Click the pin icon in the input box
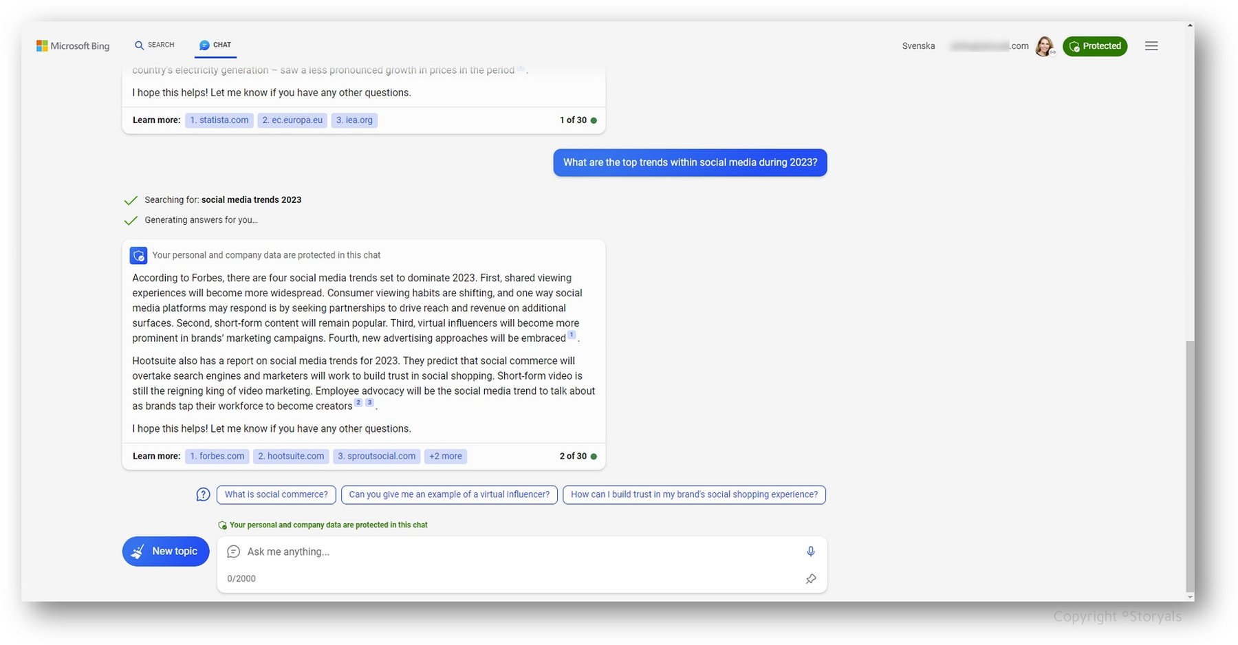1238x645 pixels. click(x=810, y=578)
